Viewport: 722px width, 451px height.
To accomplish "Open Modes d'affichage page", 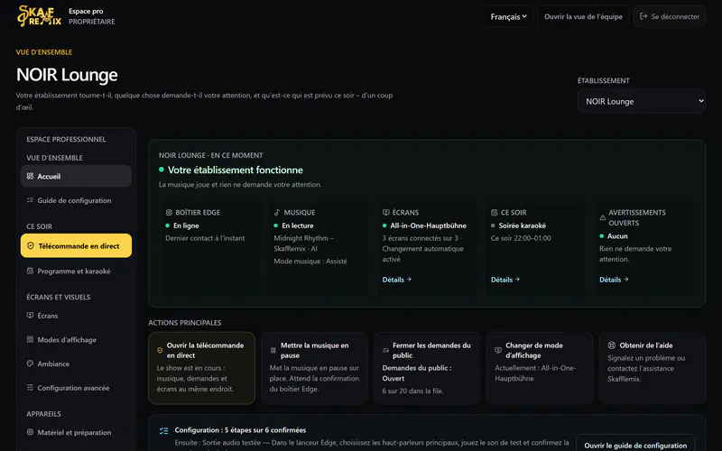I will [x=76, y=340].
